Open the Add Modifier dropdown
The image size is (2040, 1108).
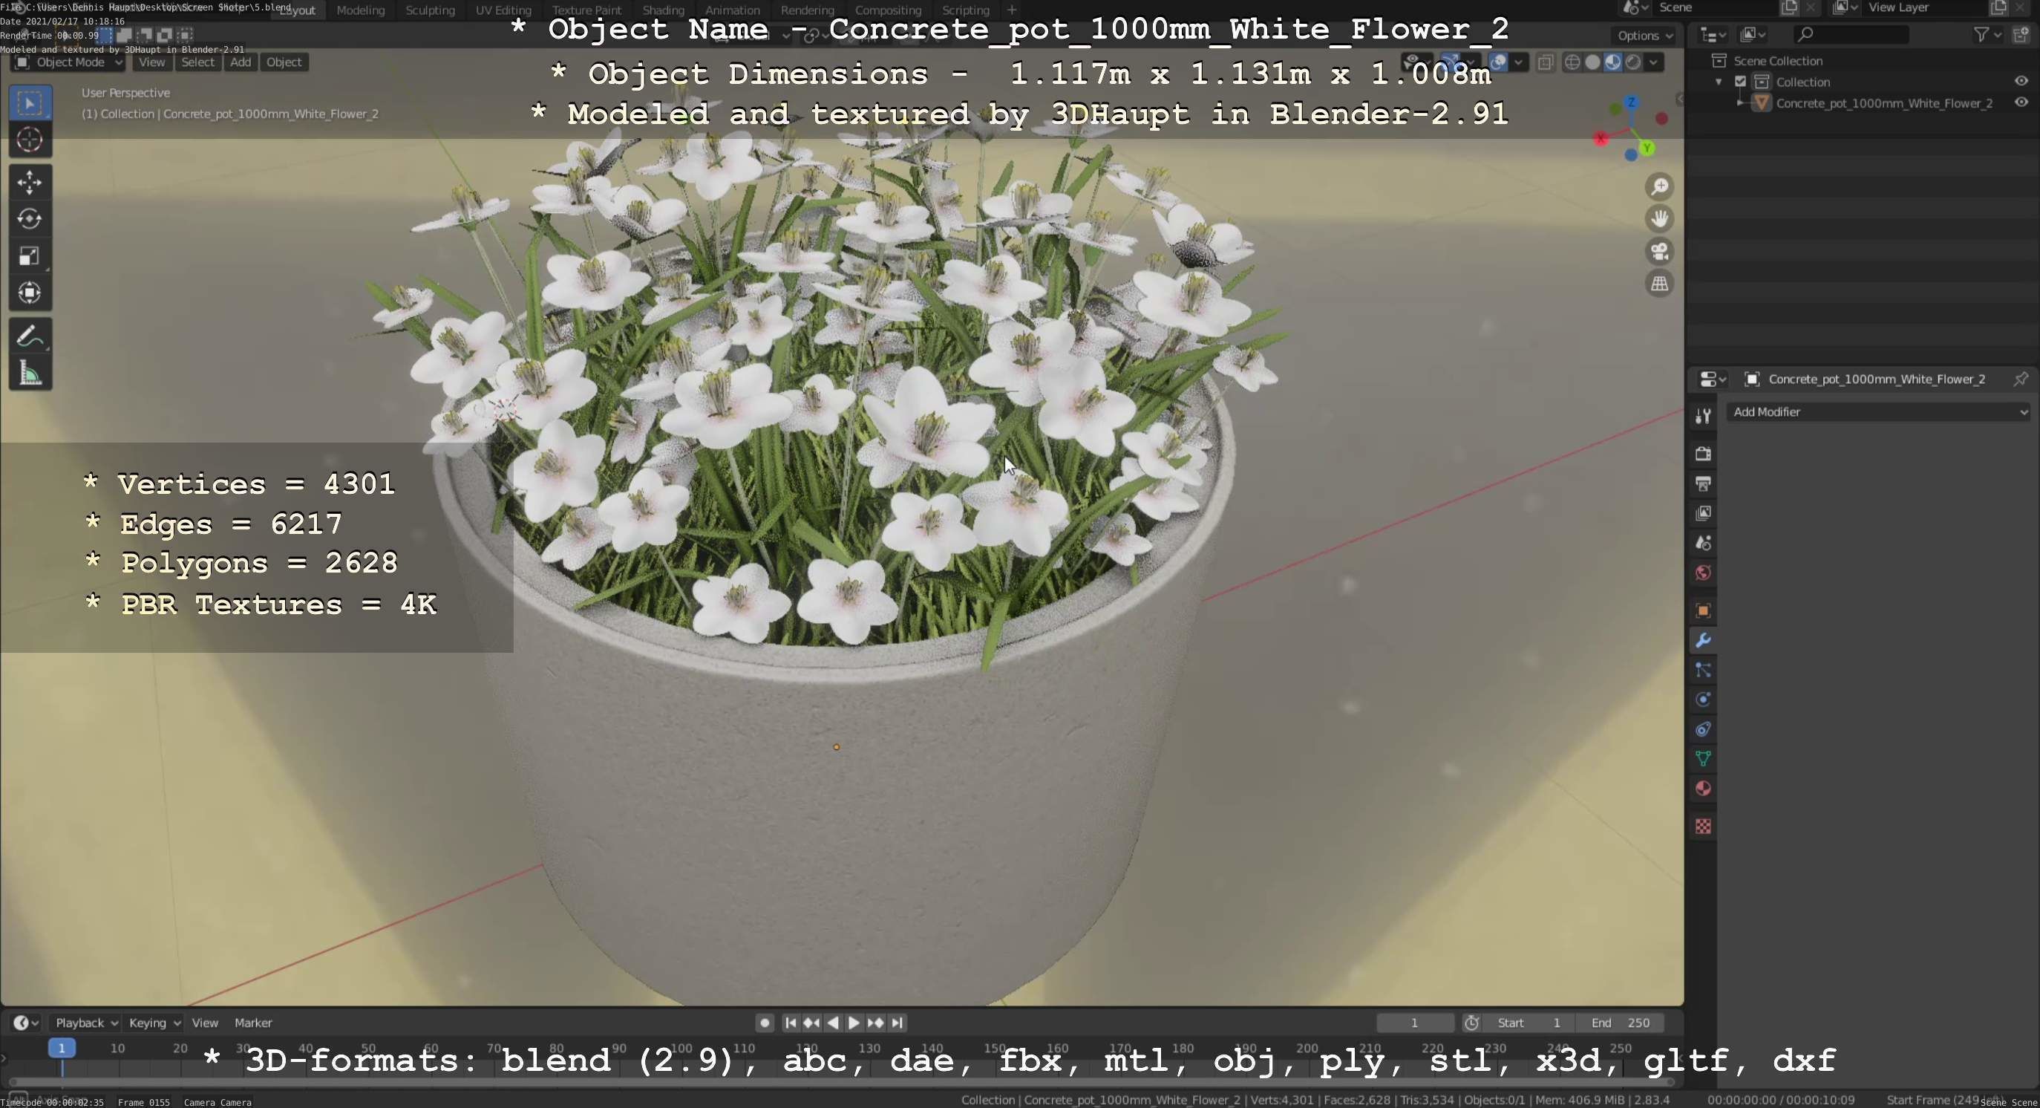[x=1878, y=412]
